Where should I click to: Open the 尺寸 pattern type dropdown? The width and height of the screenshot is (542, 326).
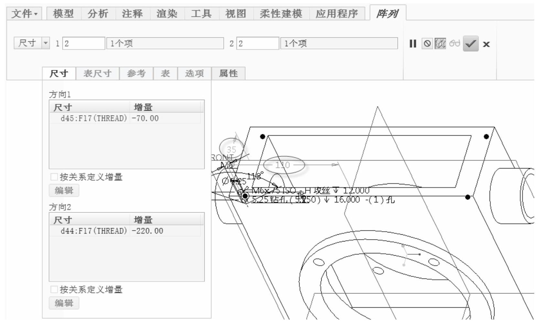click(x=46, y=43)
